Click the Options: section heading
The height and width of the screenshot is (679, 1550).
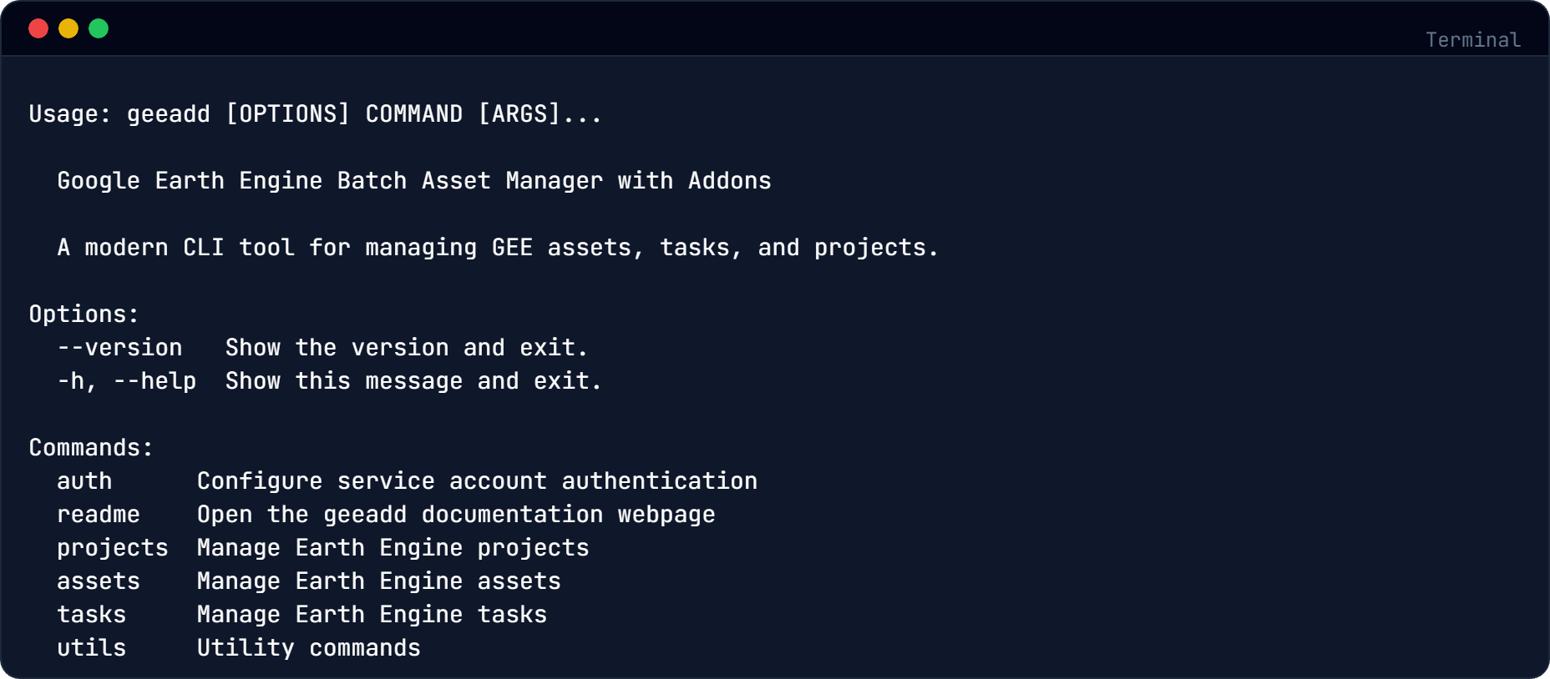(84, 314)
